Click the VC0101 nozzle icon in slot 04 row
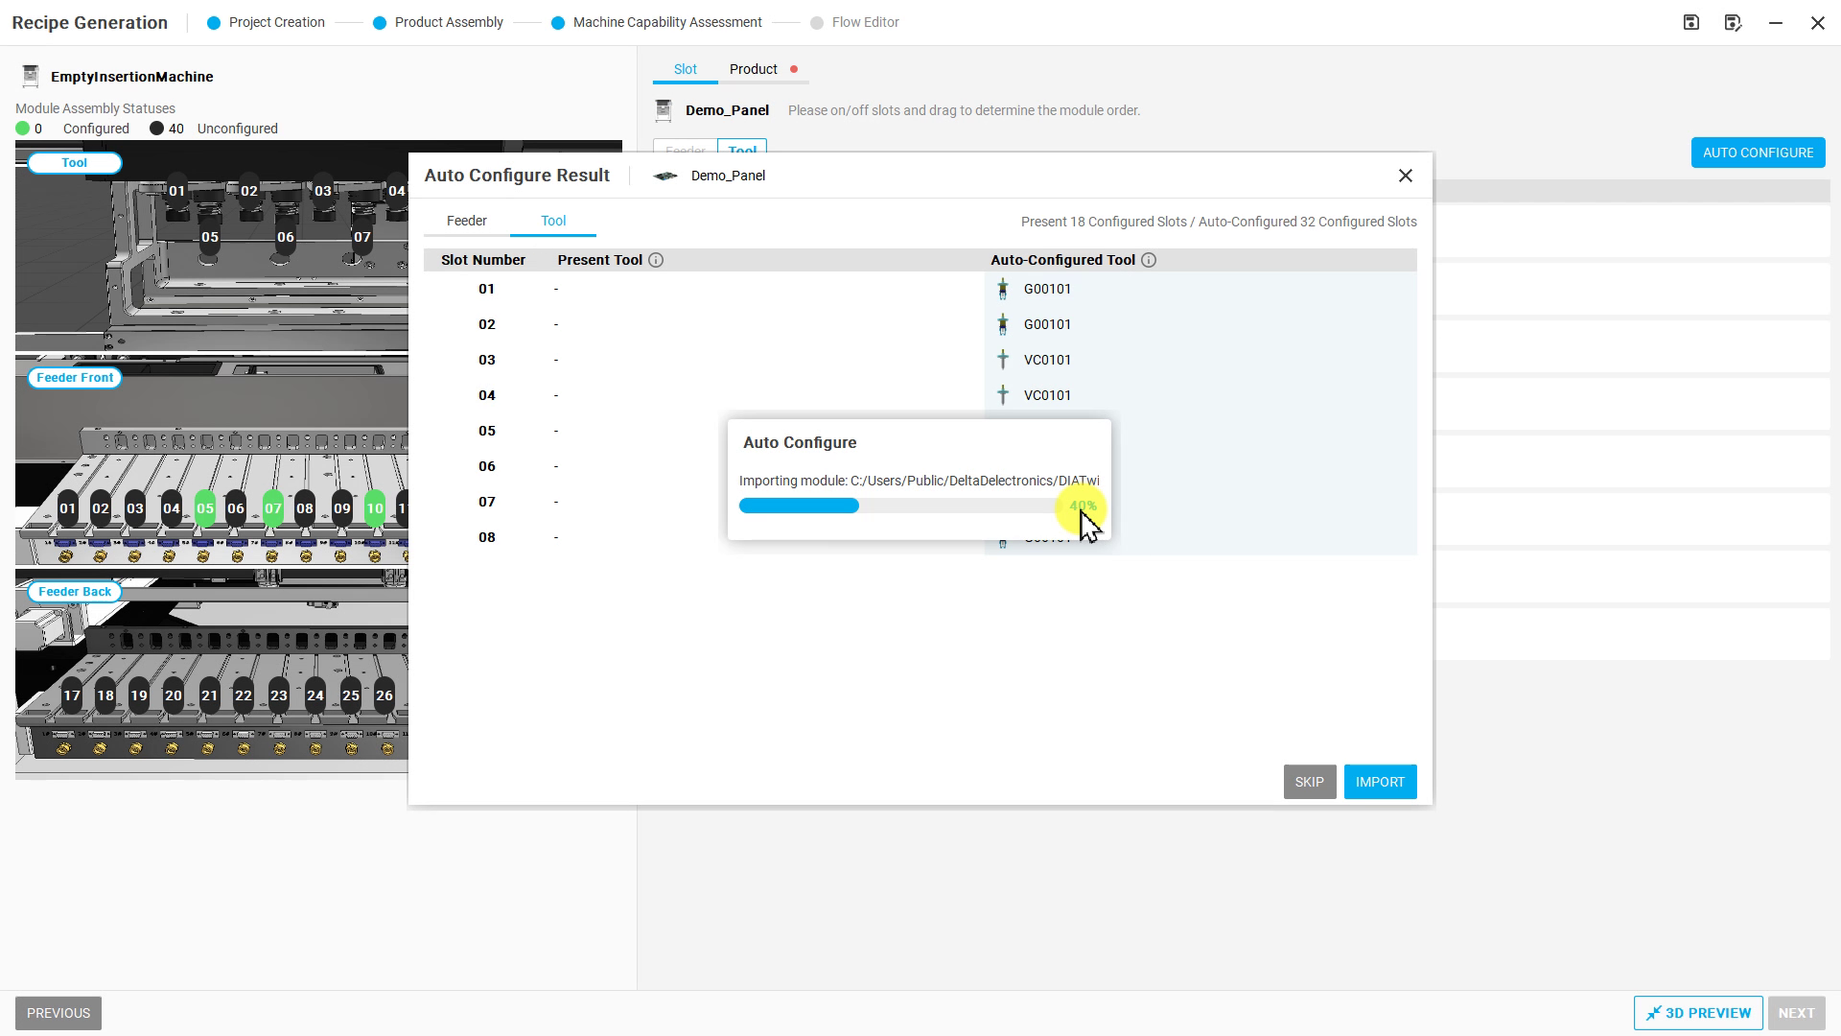Screen dimensions: 1841x1036 coord(1003,395)
